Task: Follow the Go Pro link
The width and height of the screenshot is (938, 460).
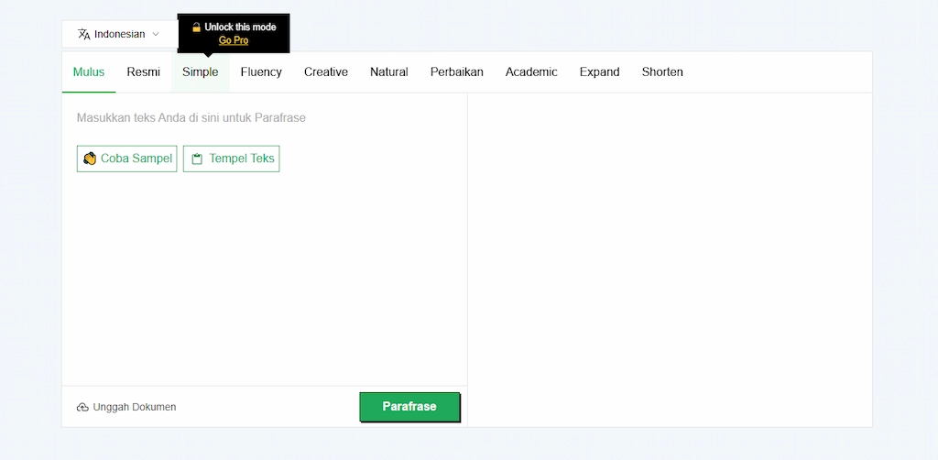Action: [234, 40]
